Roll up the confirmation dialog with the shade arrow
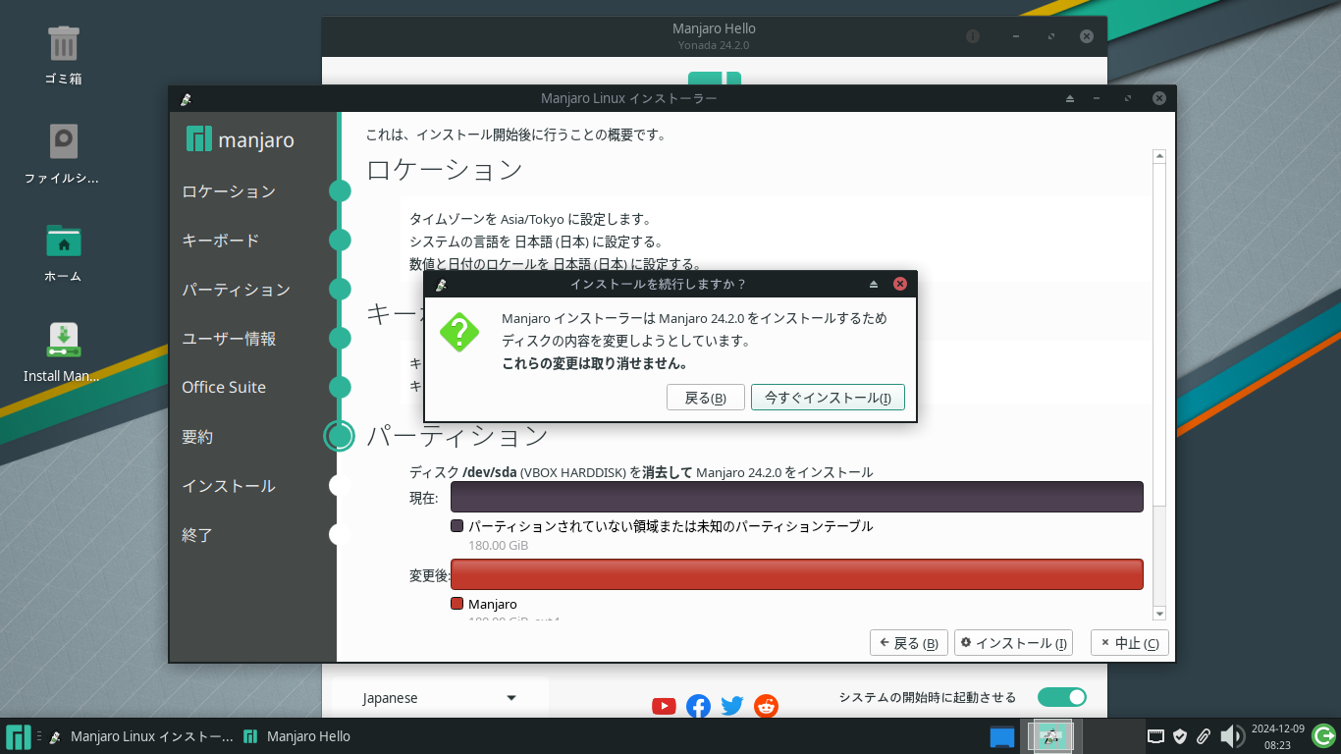The width and height of the screenshot is (1341, 754). click(874, 285)
